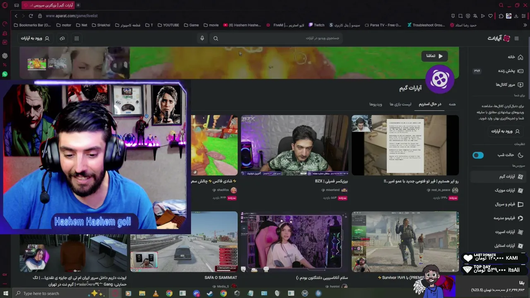Select the در حال استریم tab
This screenshot has height=298, width=530.
coord(430,104)
